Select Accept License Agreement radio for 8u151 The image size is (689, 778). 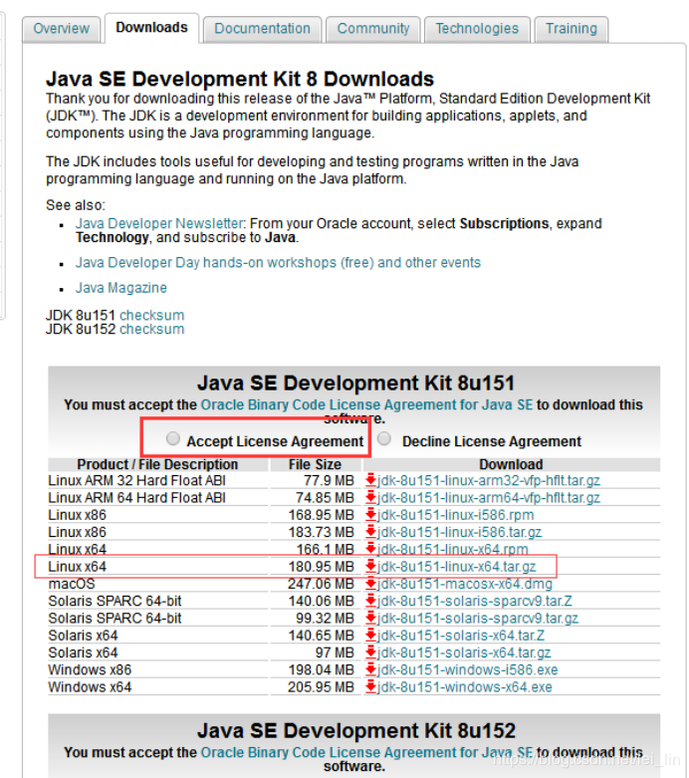pyautogui.click(x=172, y=438)
